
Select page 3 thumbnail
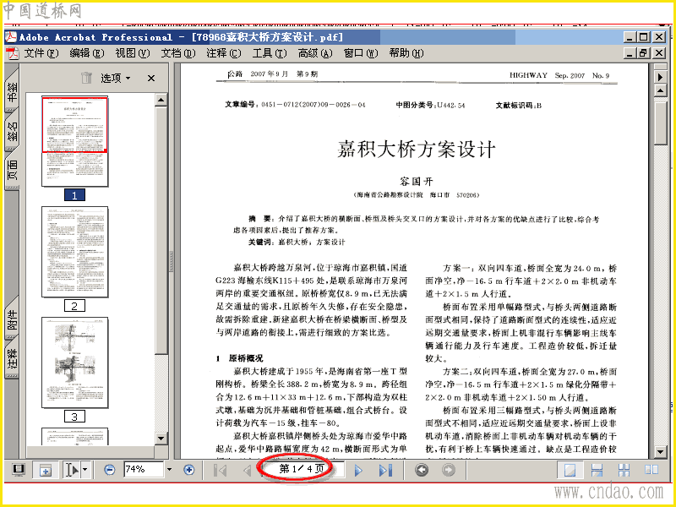tap(75, 363)
